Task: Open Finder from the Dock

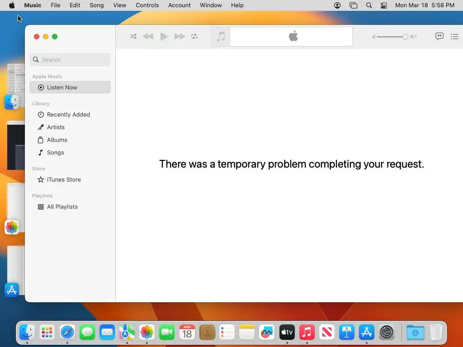Action: coord(27,333)
